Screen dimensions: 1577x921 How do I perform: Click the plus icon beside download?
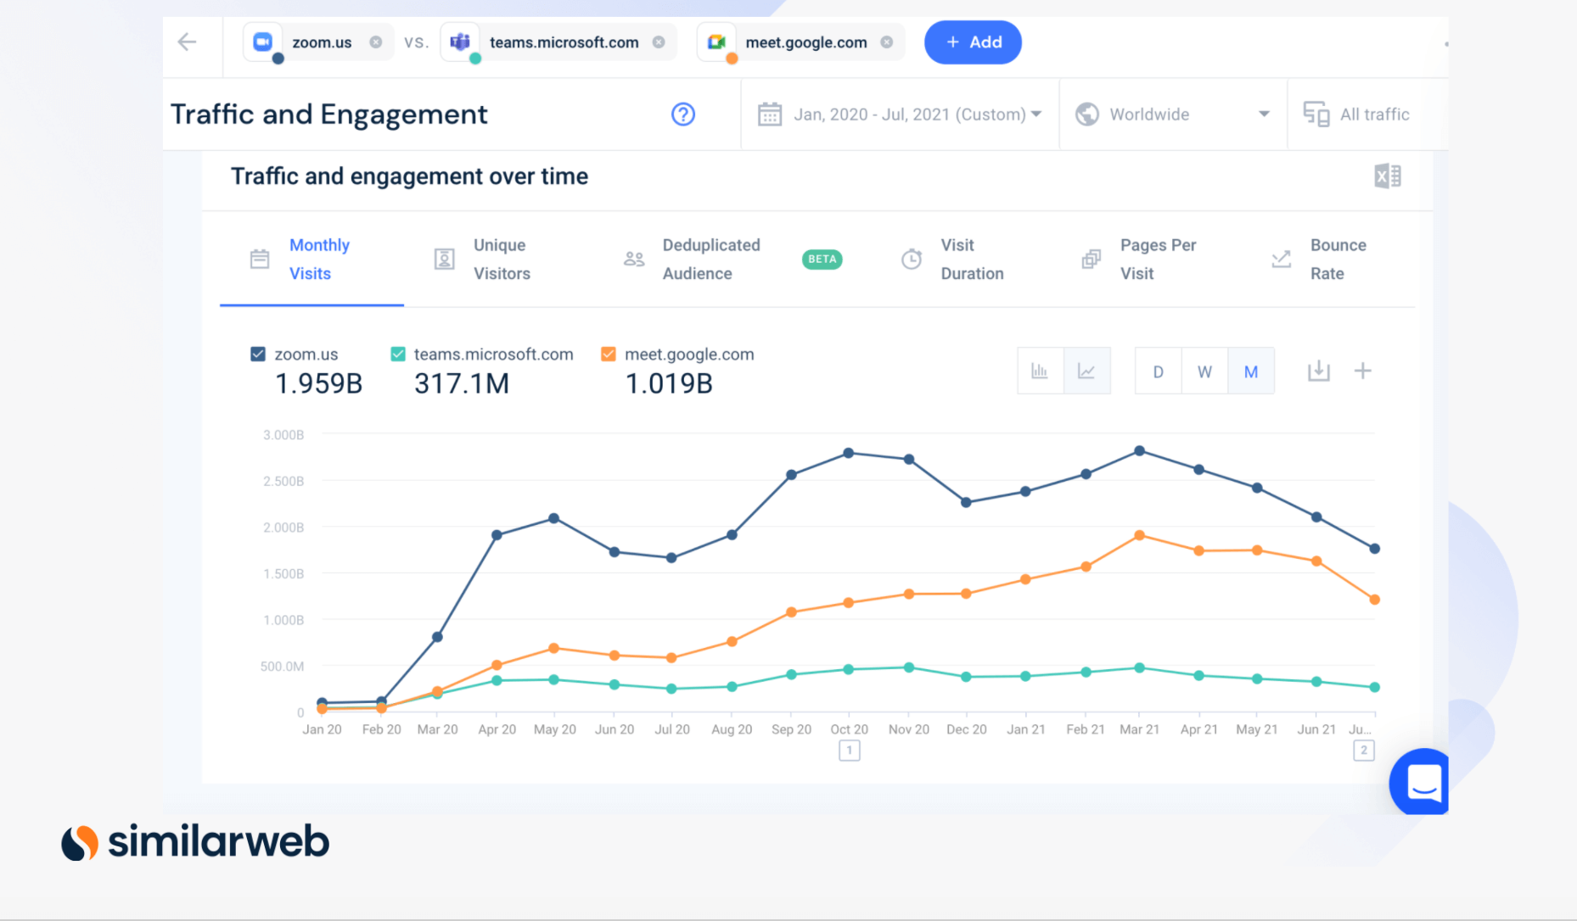(x=1363, y=371)
